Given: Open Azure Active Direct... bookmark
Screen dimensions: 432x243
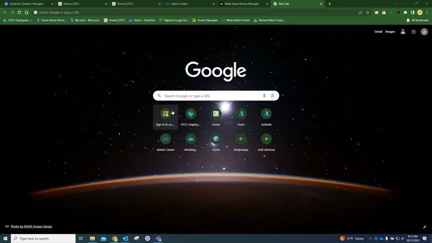Looking at the screenshot, I should coord(51,20).
